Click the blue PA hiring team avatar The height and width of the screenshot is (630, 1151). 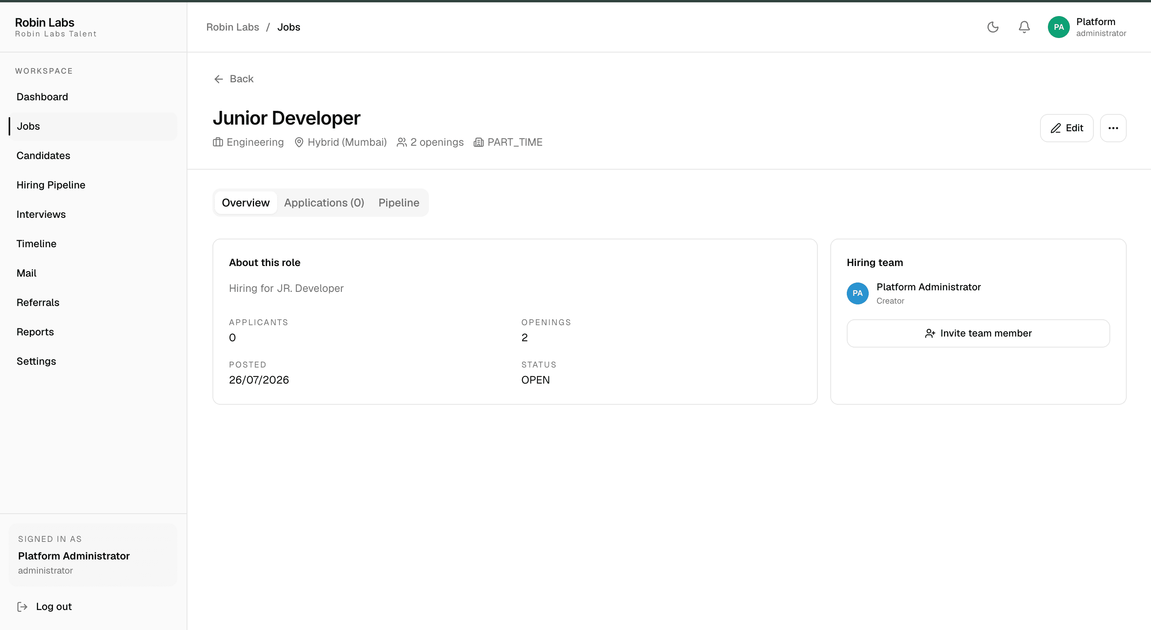point(857,293)
